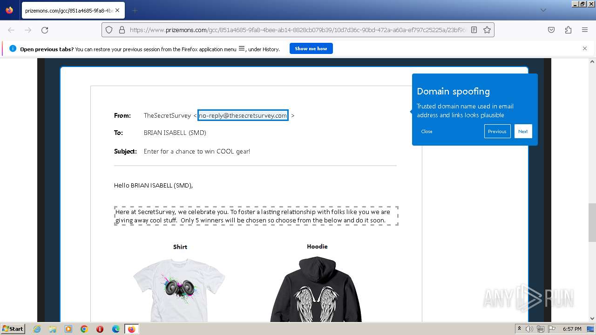Screen dimensions: 596x335
Task: Click the forward navigation arrow
Action: click(28, 30)
